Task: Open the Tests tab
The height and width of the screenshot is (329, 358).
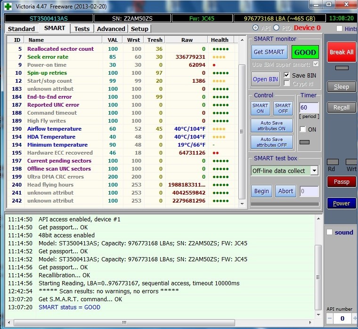Action: (82, 29)
